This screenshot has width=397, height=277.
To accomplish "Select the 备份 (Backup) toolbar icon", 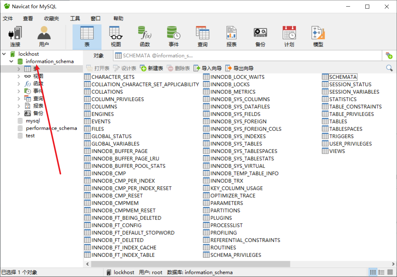I will coord(260,37).
